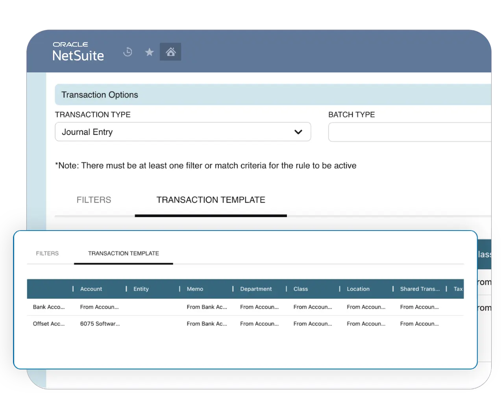The height and width of the screenshot is (419, 503).
Task: Click the Tax column header
Action: pyautogui.click(x=458, y=289)
